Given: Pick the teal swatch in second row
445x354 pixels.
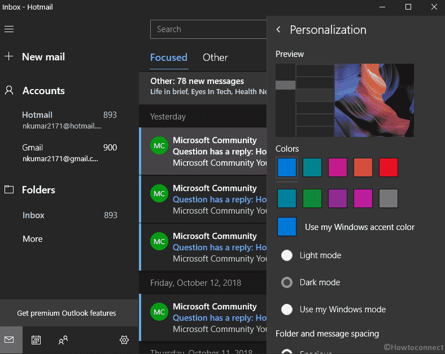Looking at the screenshot, I should point(287,198).
